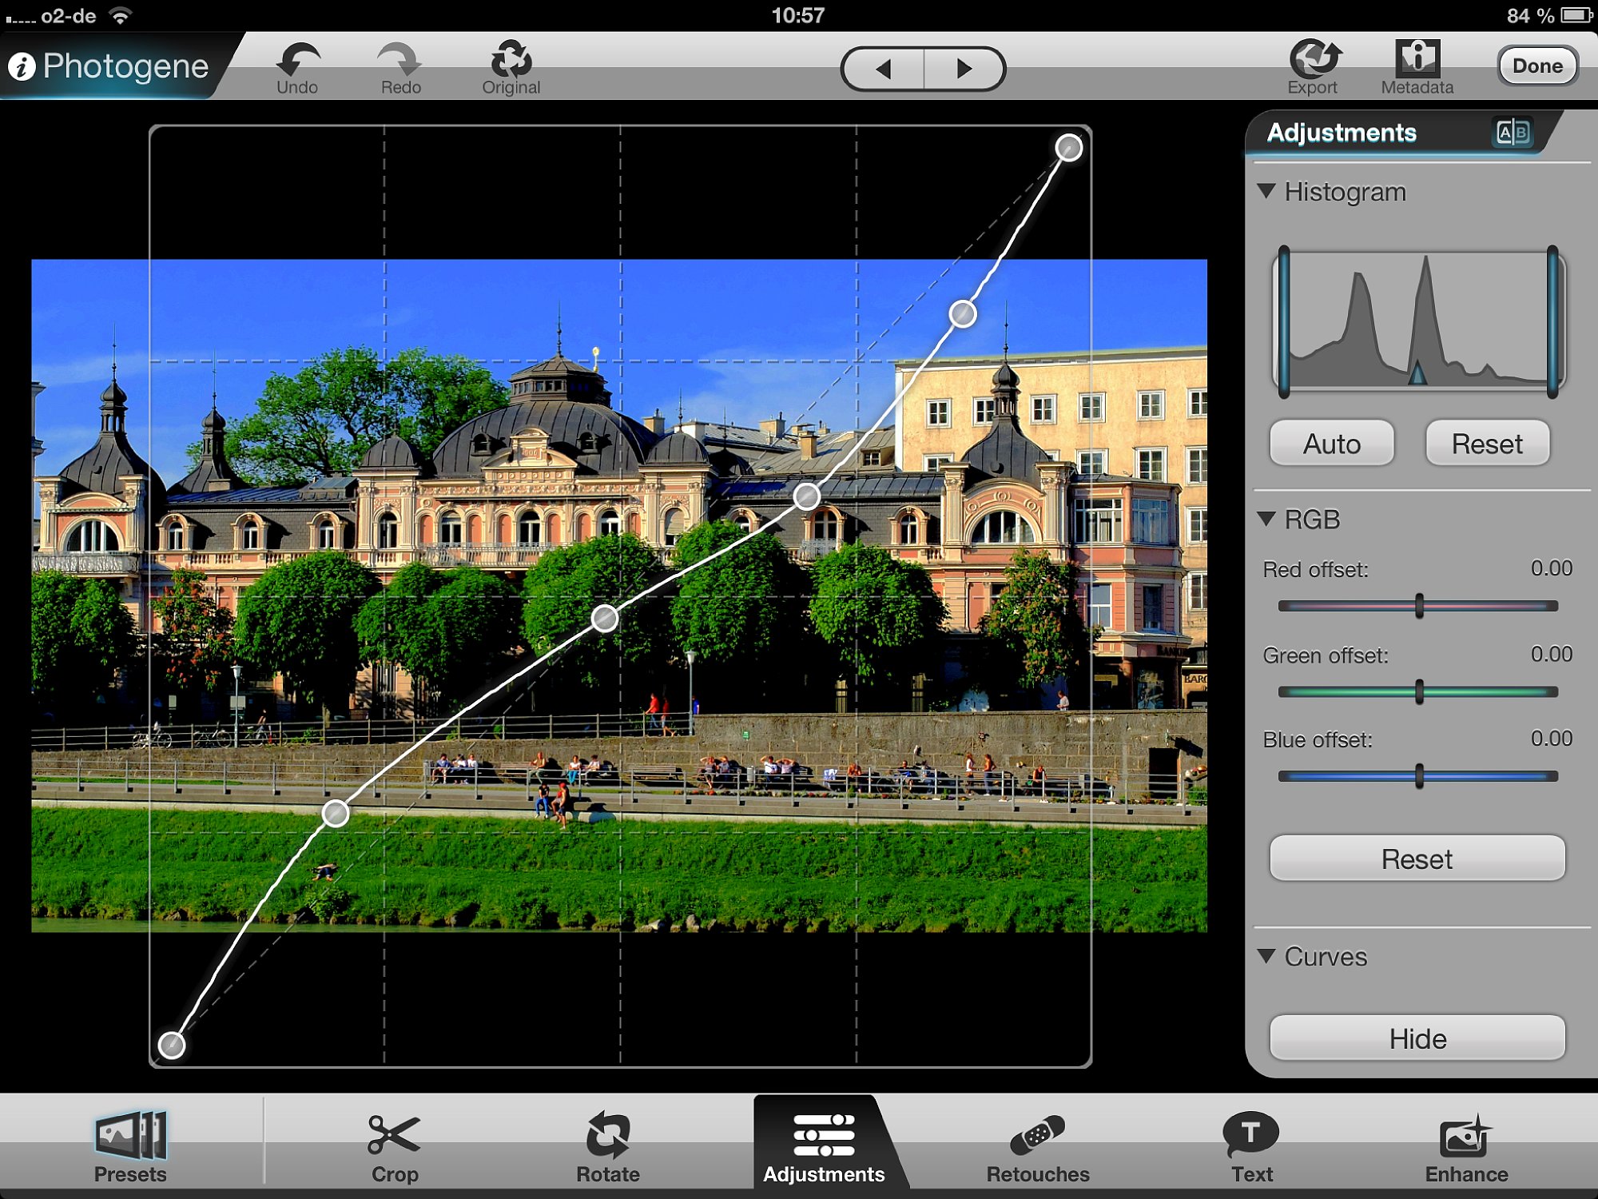Collapse the Curves section

coord(1266,956)
